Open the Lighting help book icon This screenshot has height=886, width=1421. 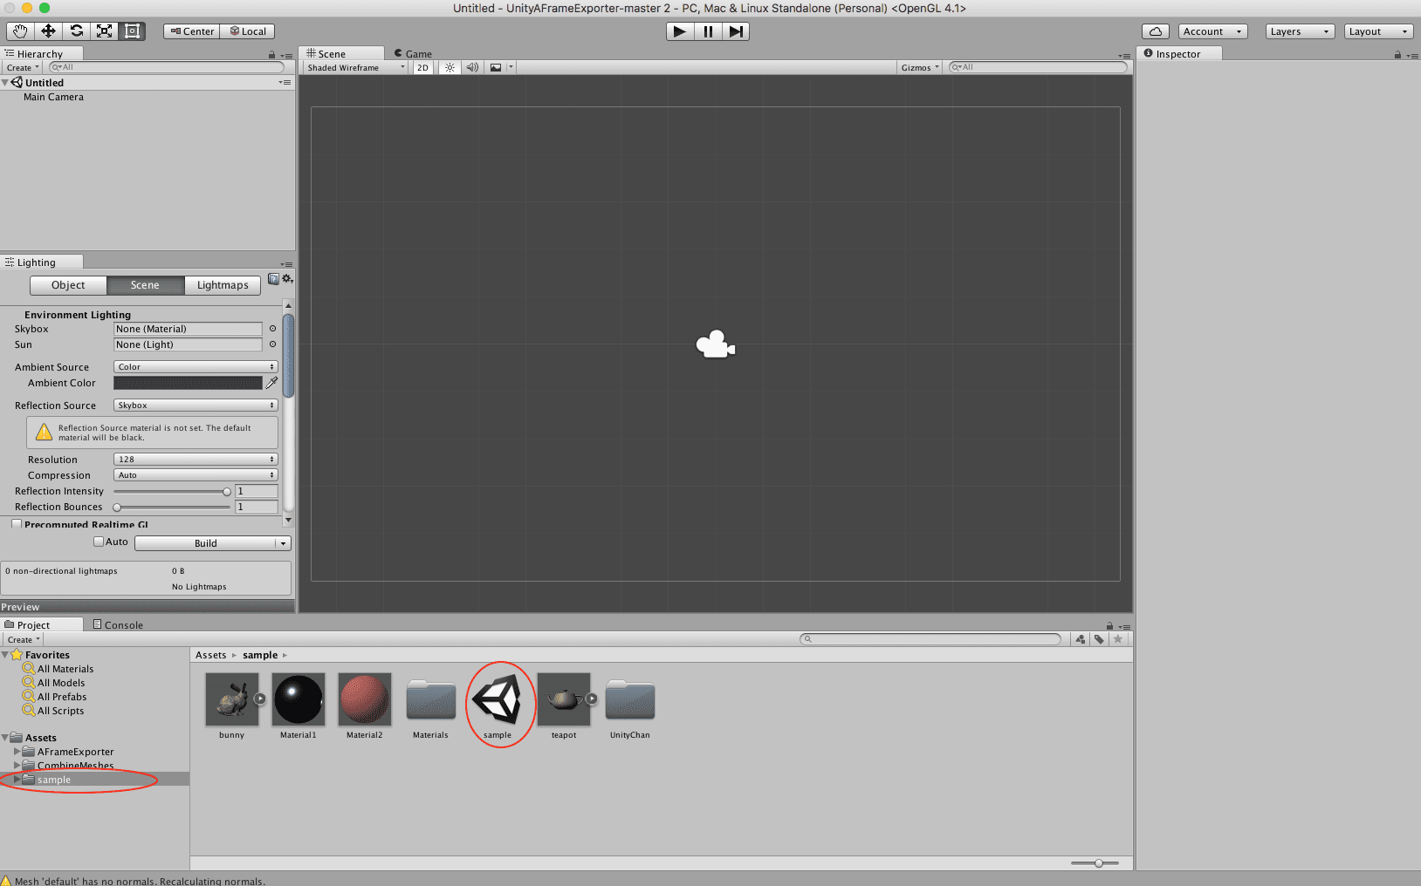pyautogui.click(x=273, y=279)
